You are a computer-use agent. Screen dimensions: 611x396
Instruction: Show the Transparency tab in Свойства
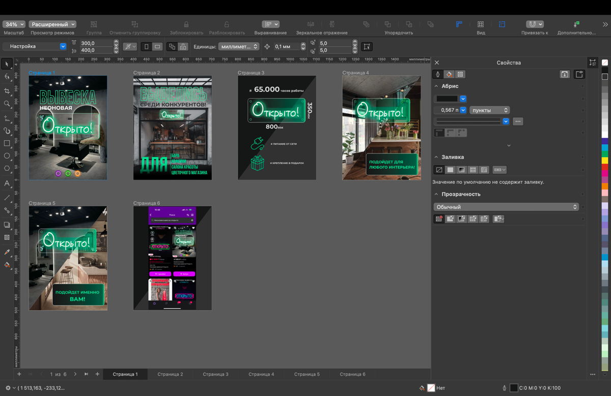pyautogui.click(x=460, y=74)
